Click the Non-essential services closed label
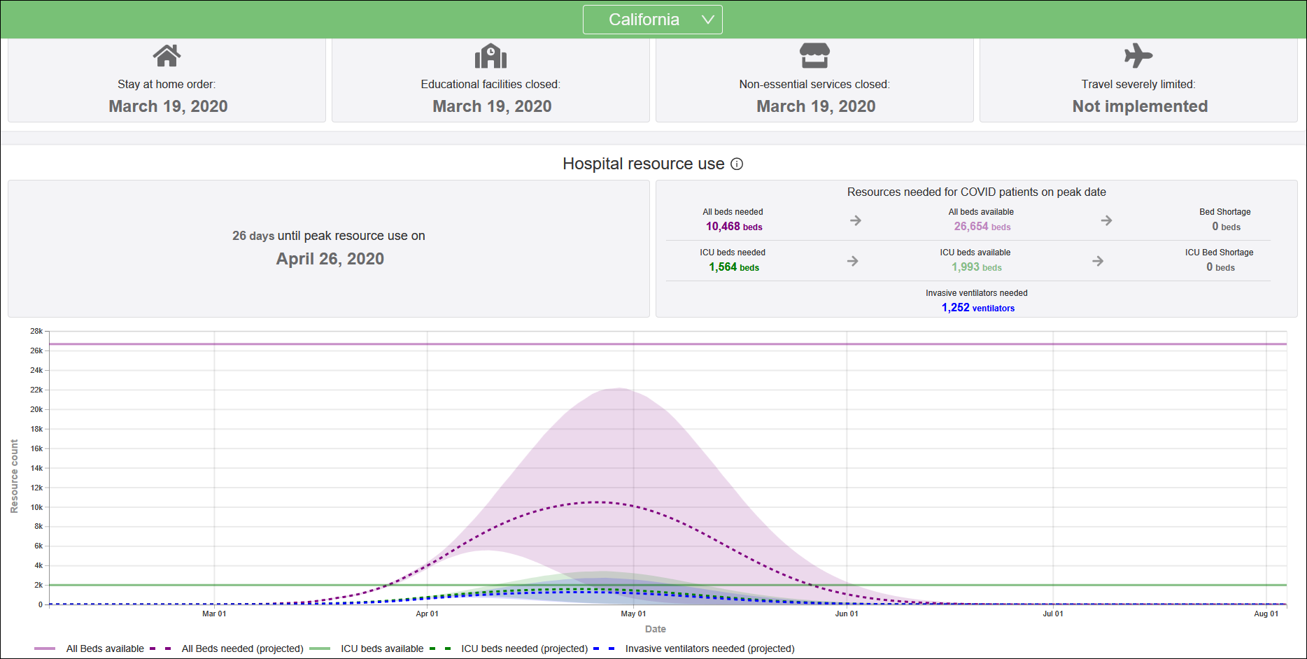The height and width of the screenshot is (659, 1307). [814, 84]
